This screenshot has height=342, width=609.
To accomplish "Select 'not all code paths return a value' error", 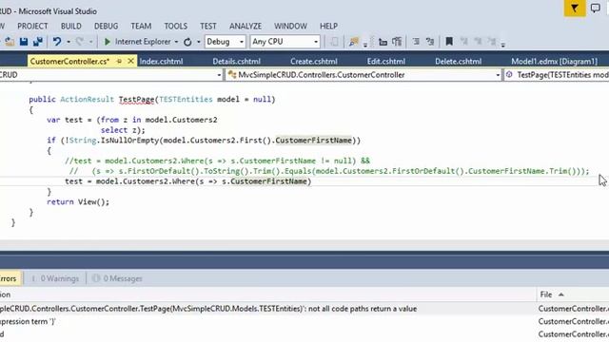I will (x=304, y=309).
